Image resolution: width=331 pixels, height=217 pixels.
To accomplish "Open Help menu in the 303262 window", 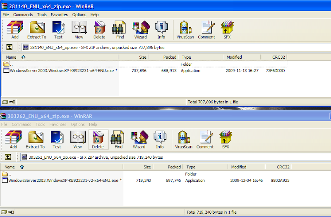I will (x=93, y=124).
